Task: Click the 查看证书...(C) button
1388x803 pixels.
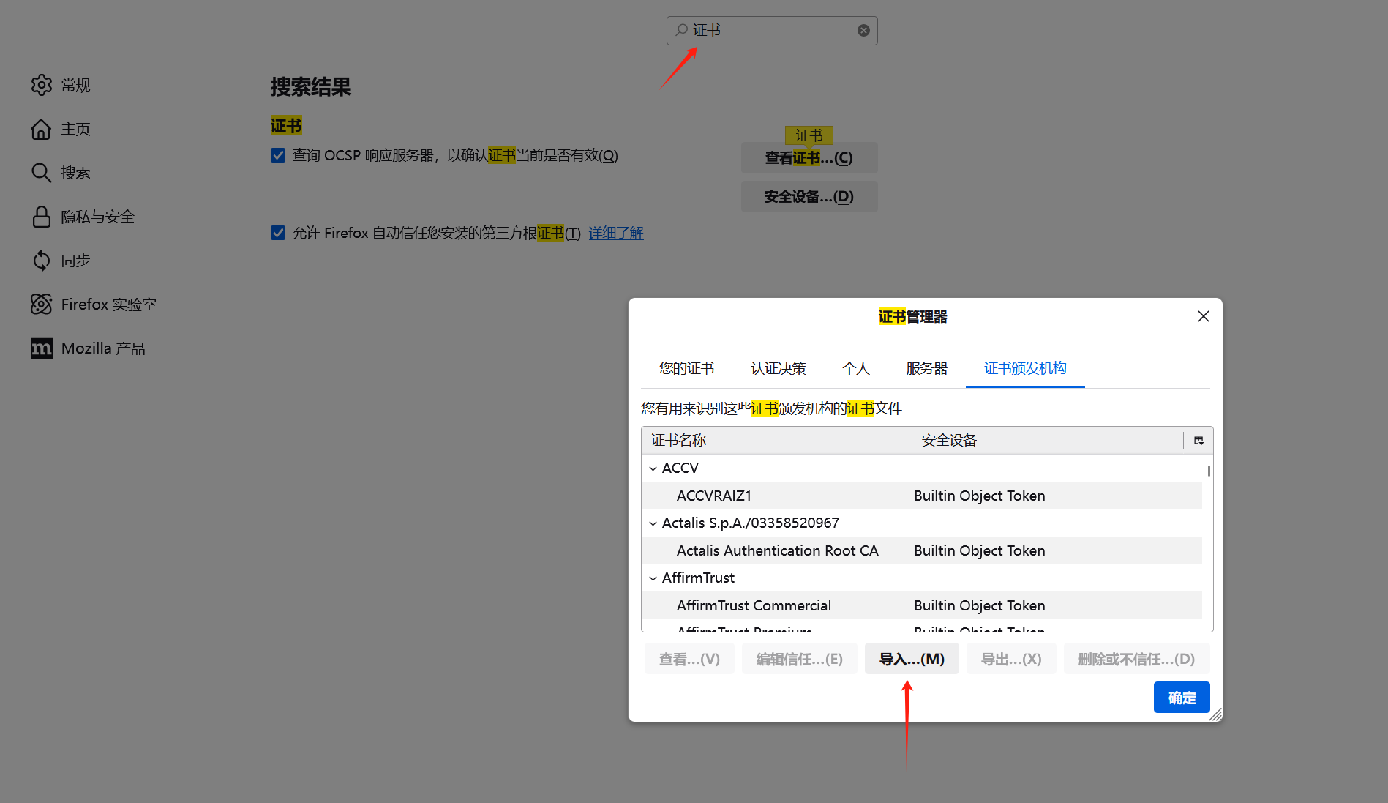Action: (x=809, y=157)
